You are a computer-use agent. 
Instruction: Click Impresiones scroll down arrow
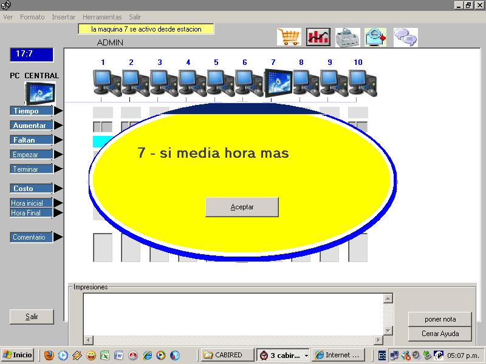(x=388, y=331)
